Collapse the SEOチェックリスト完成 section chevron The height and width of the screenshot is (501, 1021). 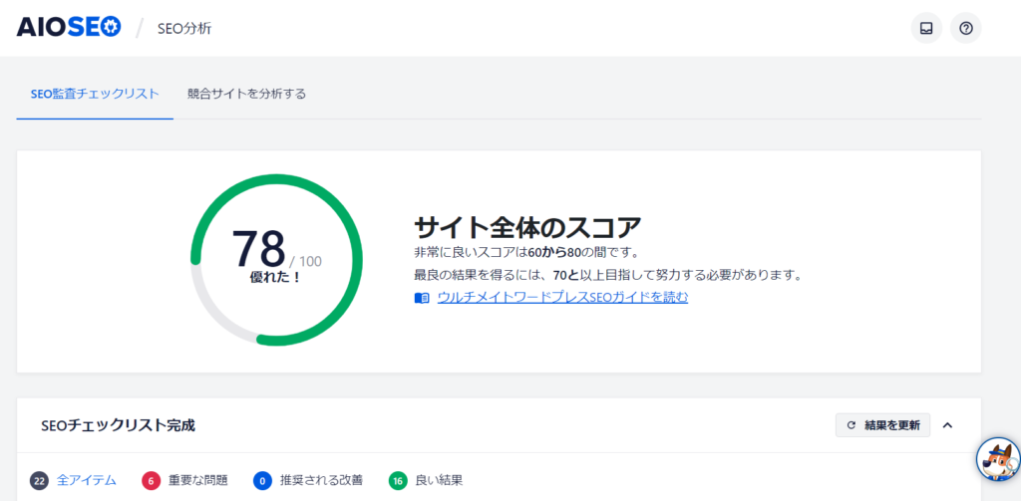947,425
